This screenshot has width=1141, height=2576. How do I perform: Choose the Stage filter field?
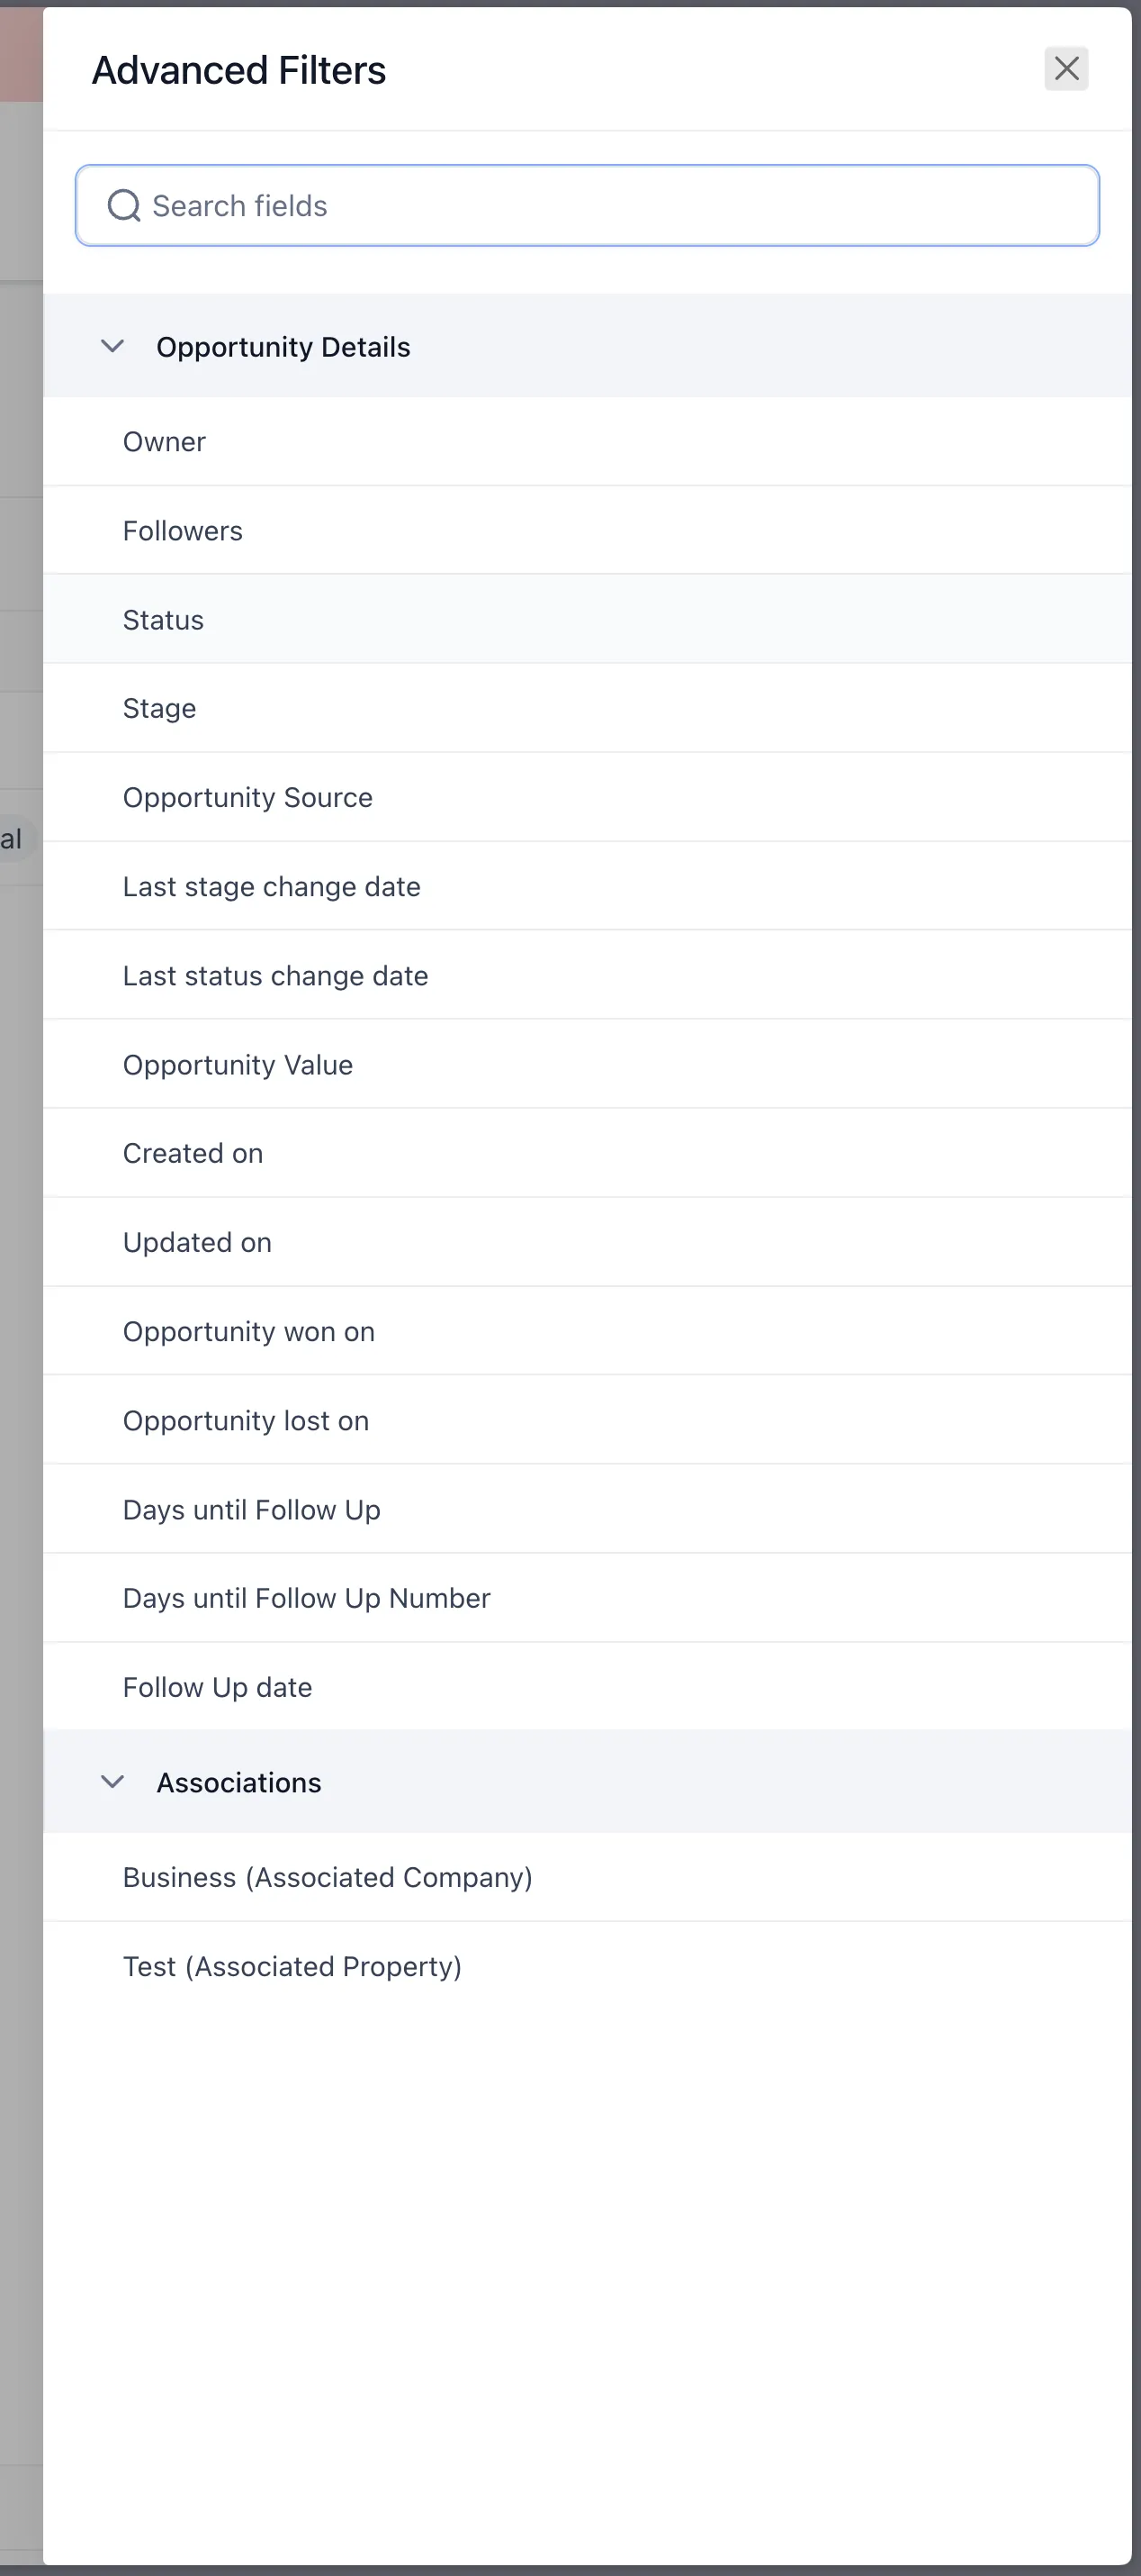588,708
